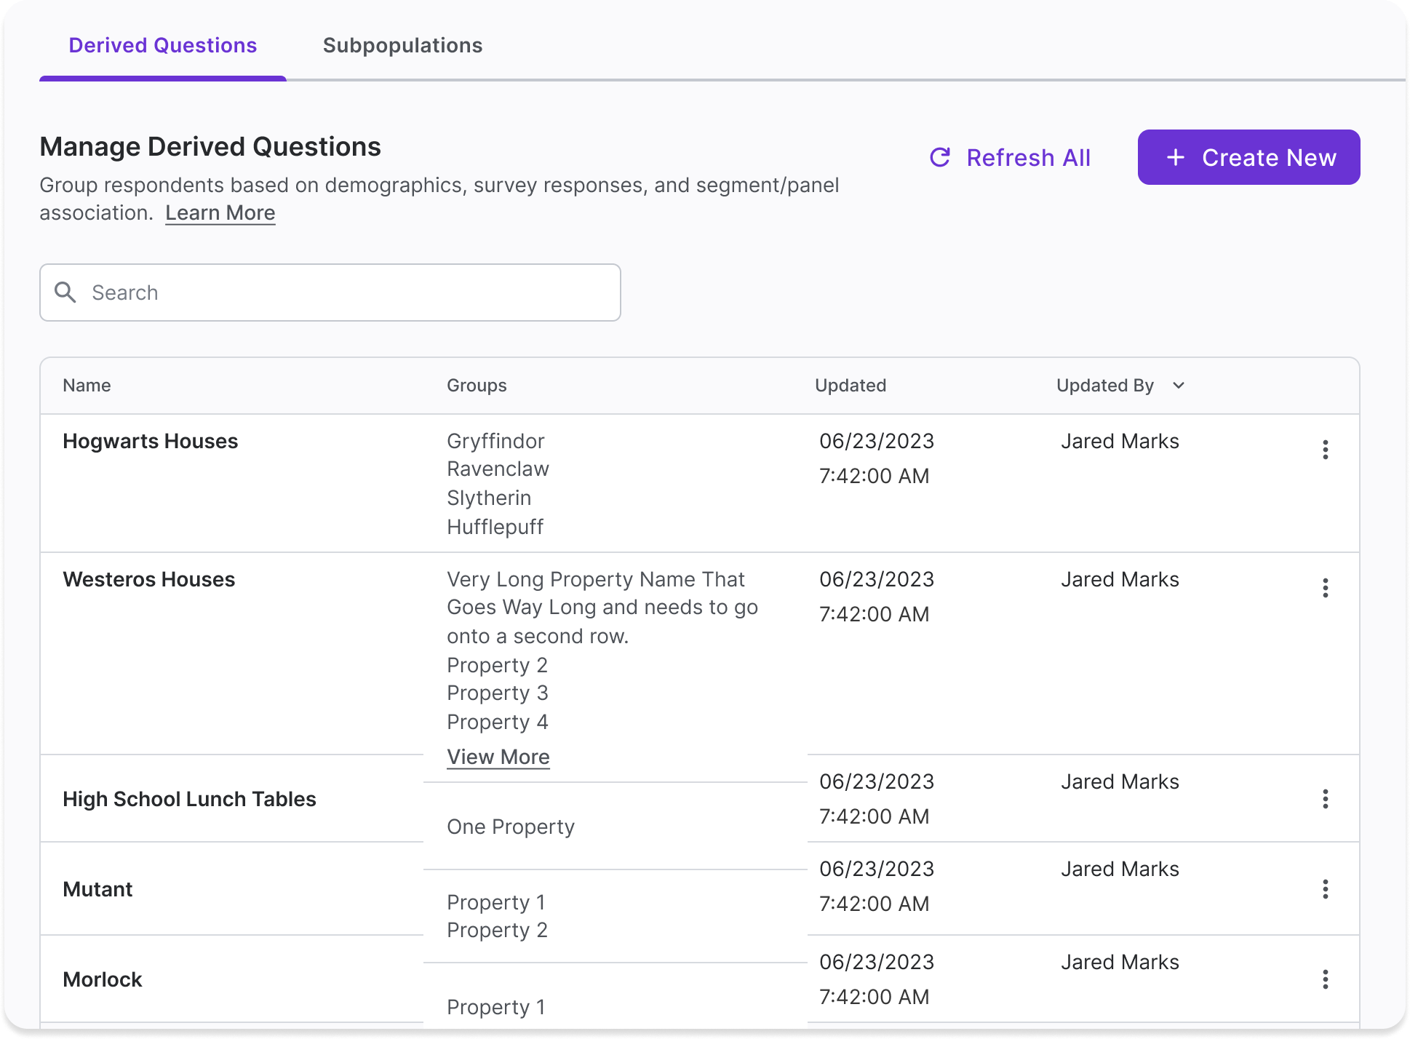Click the Slytherin group entry
The height and width of the screenshot is (1039, 1410).
pyautogui.click(x=489, y=498)
